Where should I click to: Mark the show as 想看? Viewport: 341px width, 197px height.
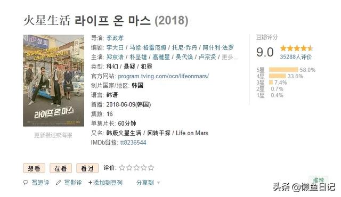(34, 168)
